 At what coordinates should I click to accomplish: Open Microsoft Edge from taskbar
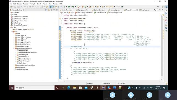(x=69, y=88)
